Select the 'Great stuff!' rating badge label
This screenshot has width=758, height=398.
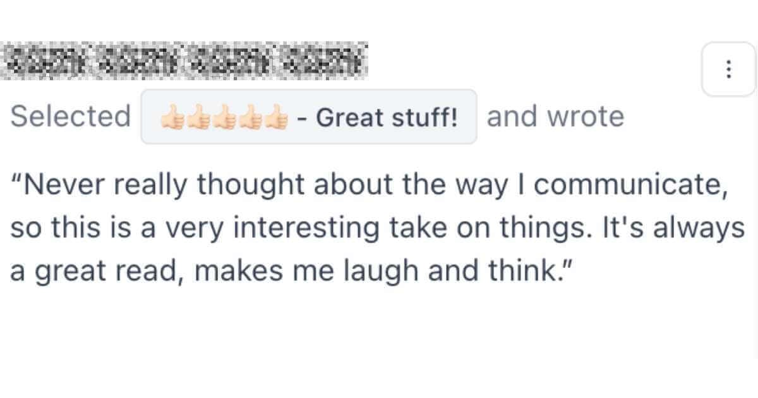[x=387, y=118]
